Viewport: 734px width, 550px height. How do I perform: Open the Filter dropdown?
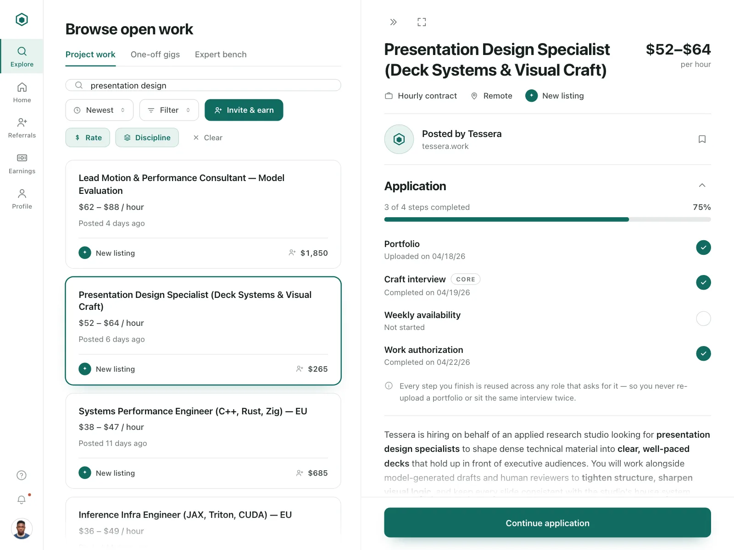[x=169, y=110]
